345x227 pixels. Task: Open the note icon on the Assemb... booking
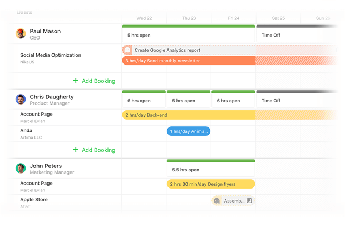[249, 201]
